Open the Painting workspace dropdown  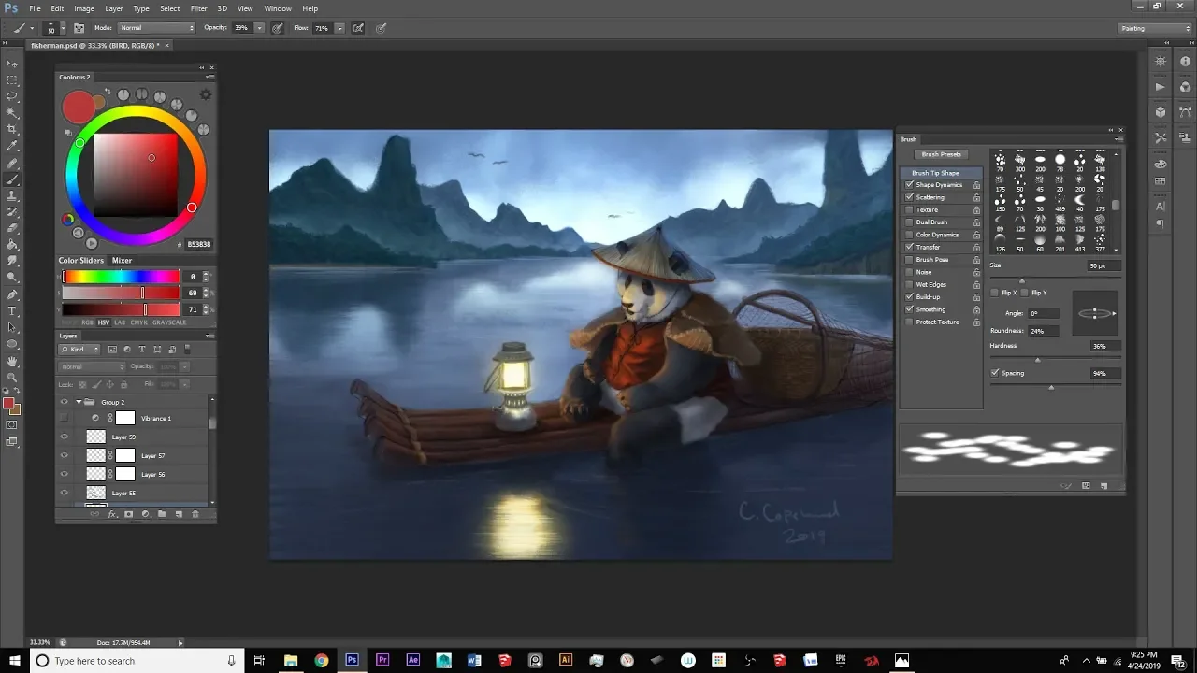click(1155, 28)
